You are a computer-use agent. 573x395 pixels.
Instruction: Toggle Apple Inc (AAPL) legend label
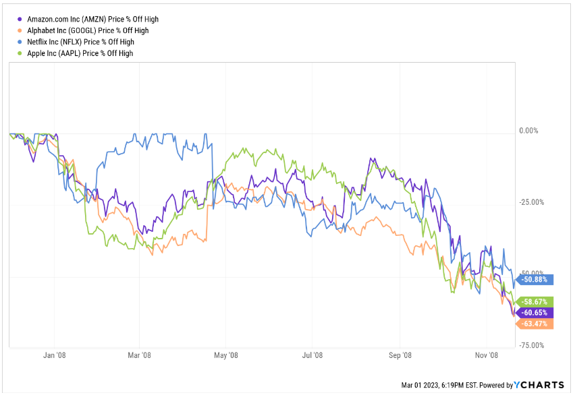click(80, 53)
